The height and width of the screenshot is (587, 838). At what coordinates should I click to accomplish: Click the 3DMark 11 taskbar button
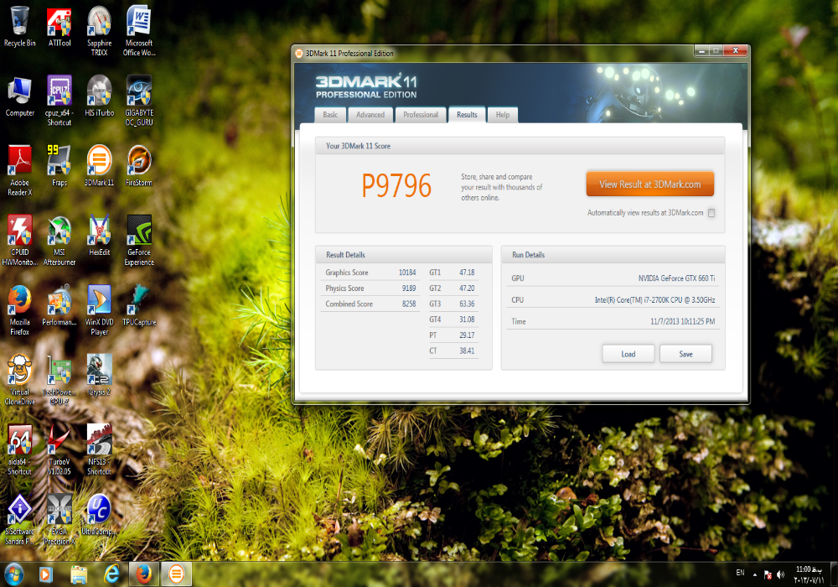(176, 574)
